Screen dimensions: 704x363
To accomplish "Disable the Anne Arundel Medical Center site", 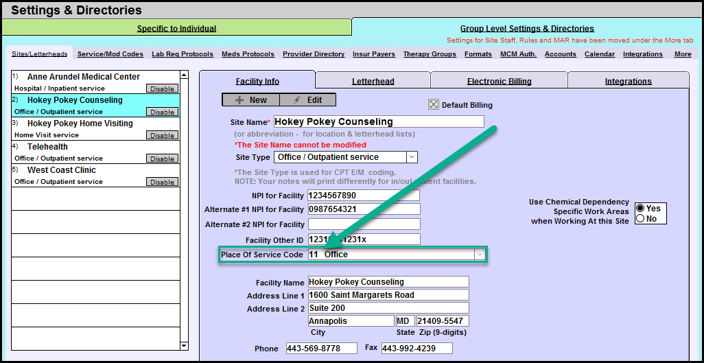I will pos(162,89).
